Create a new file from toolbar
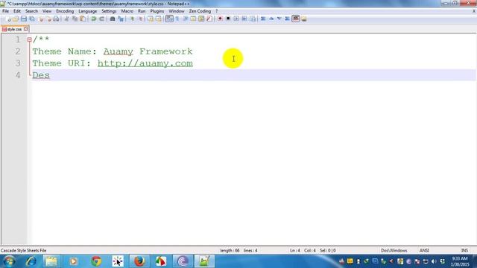 8,19
